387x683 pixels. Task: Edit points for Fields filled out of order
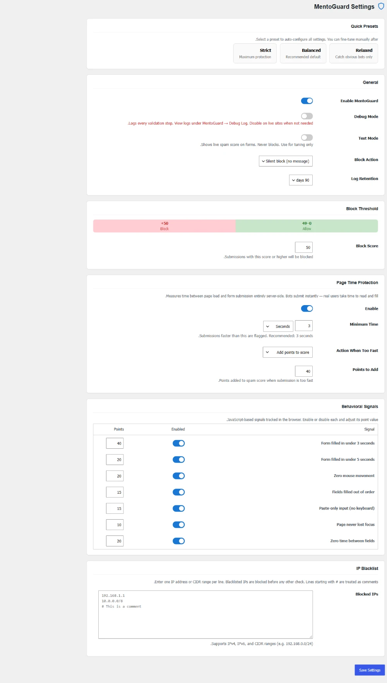click(x=115, y=492)
